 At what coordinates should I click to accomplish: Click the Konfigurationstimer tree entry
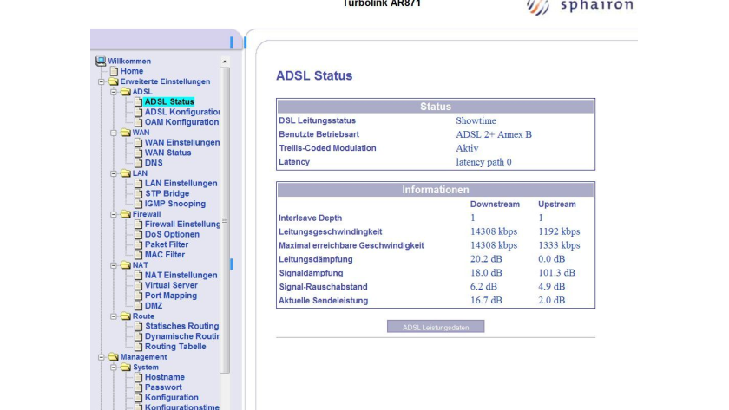pyautogui.click(x=181, y=407)
